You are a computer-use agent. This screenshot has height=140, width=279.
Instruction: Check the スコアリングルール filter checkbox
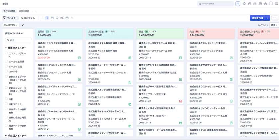6,53
